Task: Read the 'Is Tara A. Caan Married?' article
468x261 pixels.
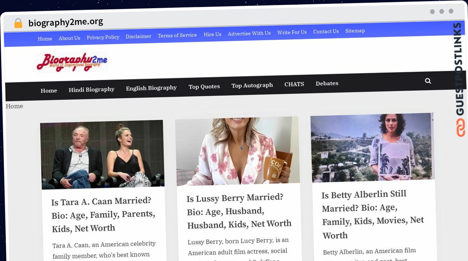Action: 103,215
